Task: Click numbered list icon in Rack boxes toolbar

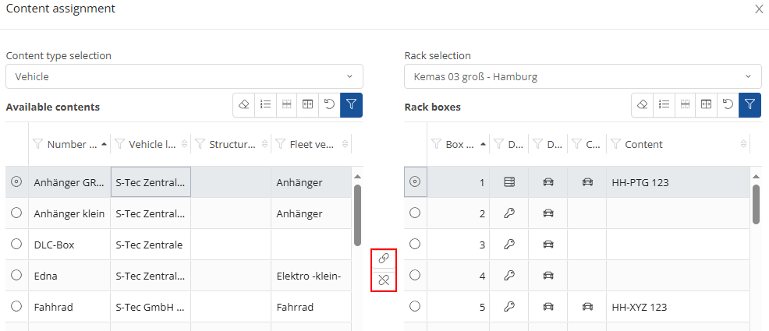Action: coord(664,105)
